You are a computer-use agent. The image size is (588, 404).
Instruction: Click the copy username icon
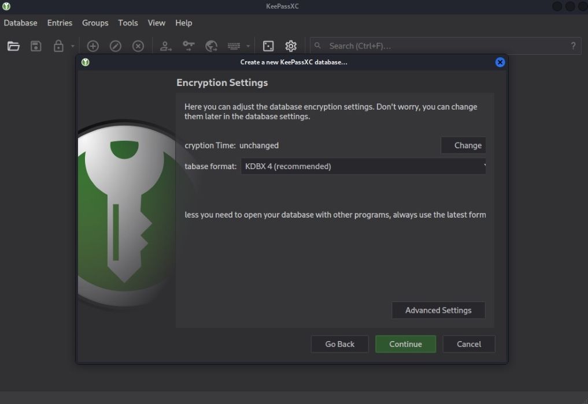point(166,46)
